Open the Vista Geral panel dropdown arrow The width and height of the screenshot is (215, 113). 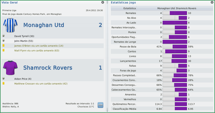coord(103,2)
